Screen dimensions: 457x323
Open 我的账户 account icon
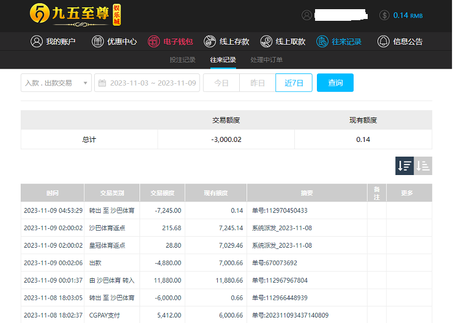[37, 42]
